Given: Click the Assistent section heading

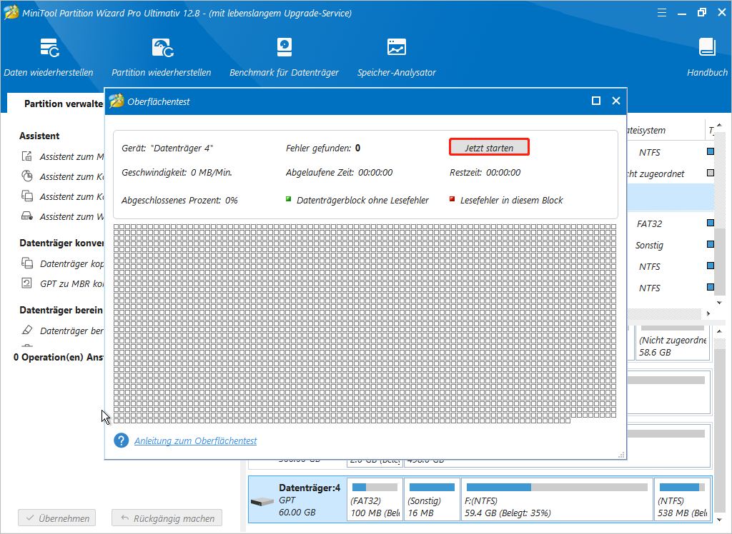Looking at the screenshot, I should [39, 136].
